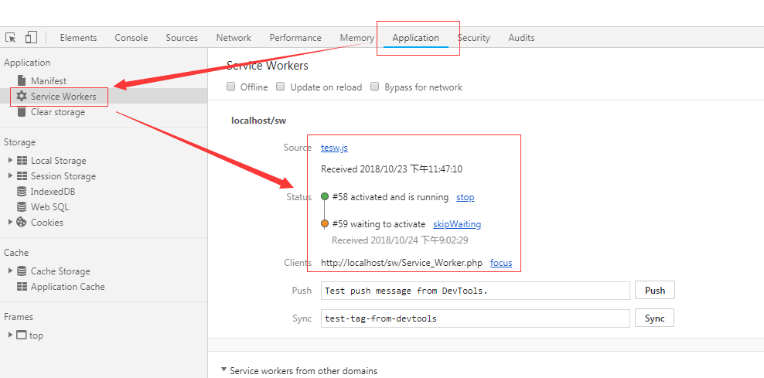Expand the Local Storage tree node
The width and height of the screenshot is (764, 378).
coord(11,160)
